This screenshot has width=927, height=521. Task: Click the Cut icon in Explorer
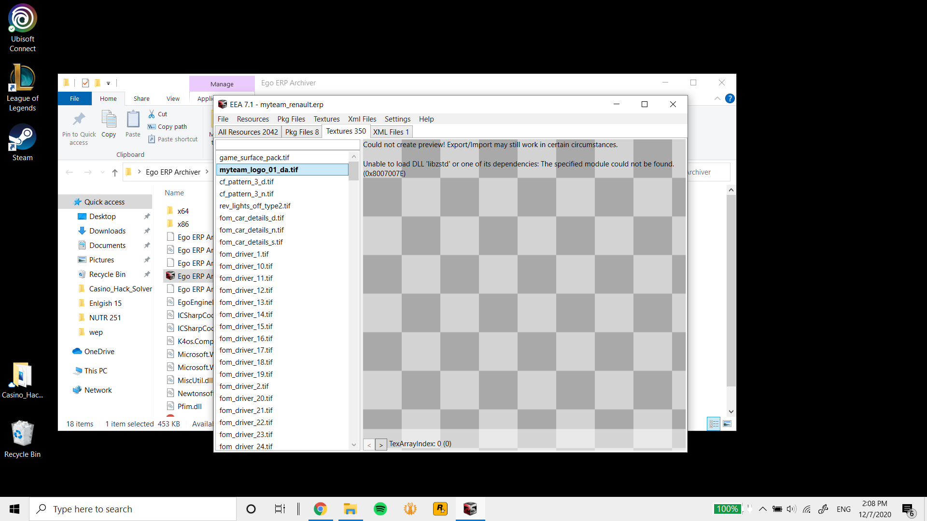click(152, 113)
